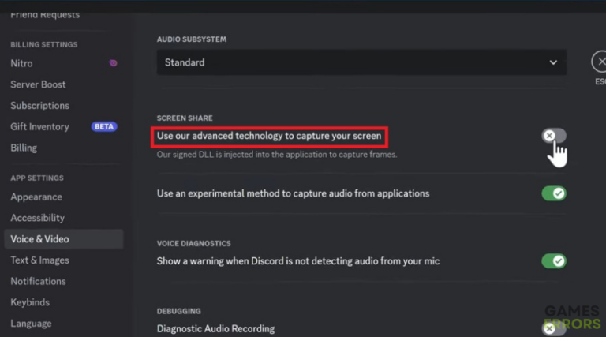Open Accessibility settings
The height and width of the screenshot is (337, 606).
coord(37,218)
